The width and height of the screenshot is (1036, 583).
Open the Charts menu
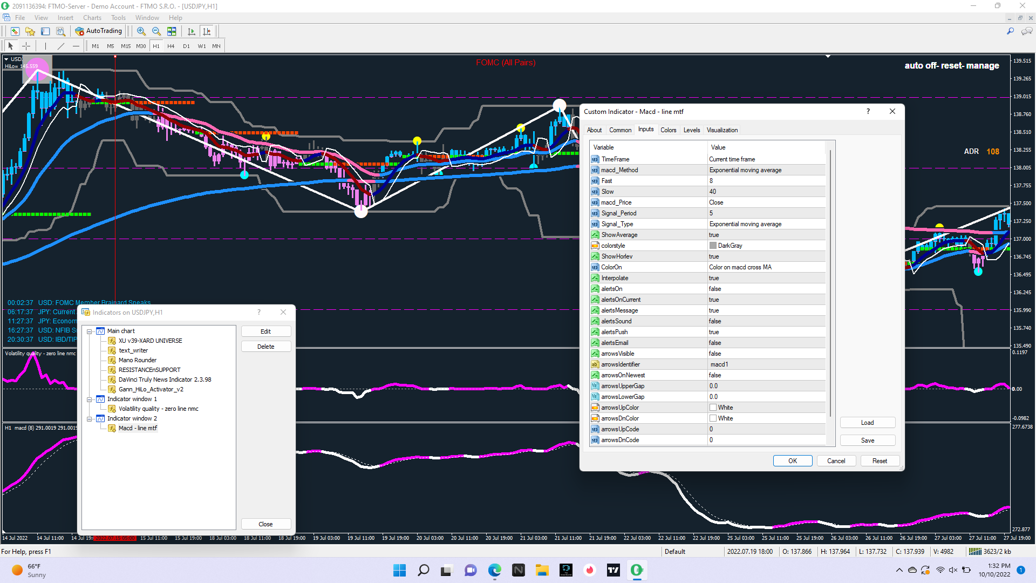pyautogui.click(x=92, y=18)
